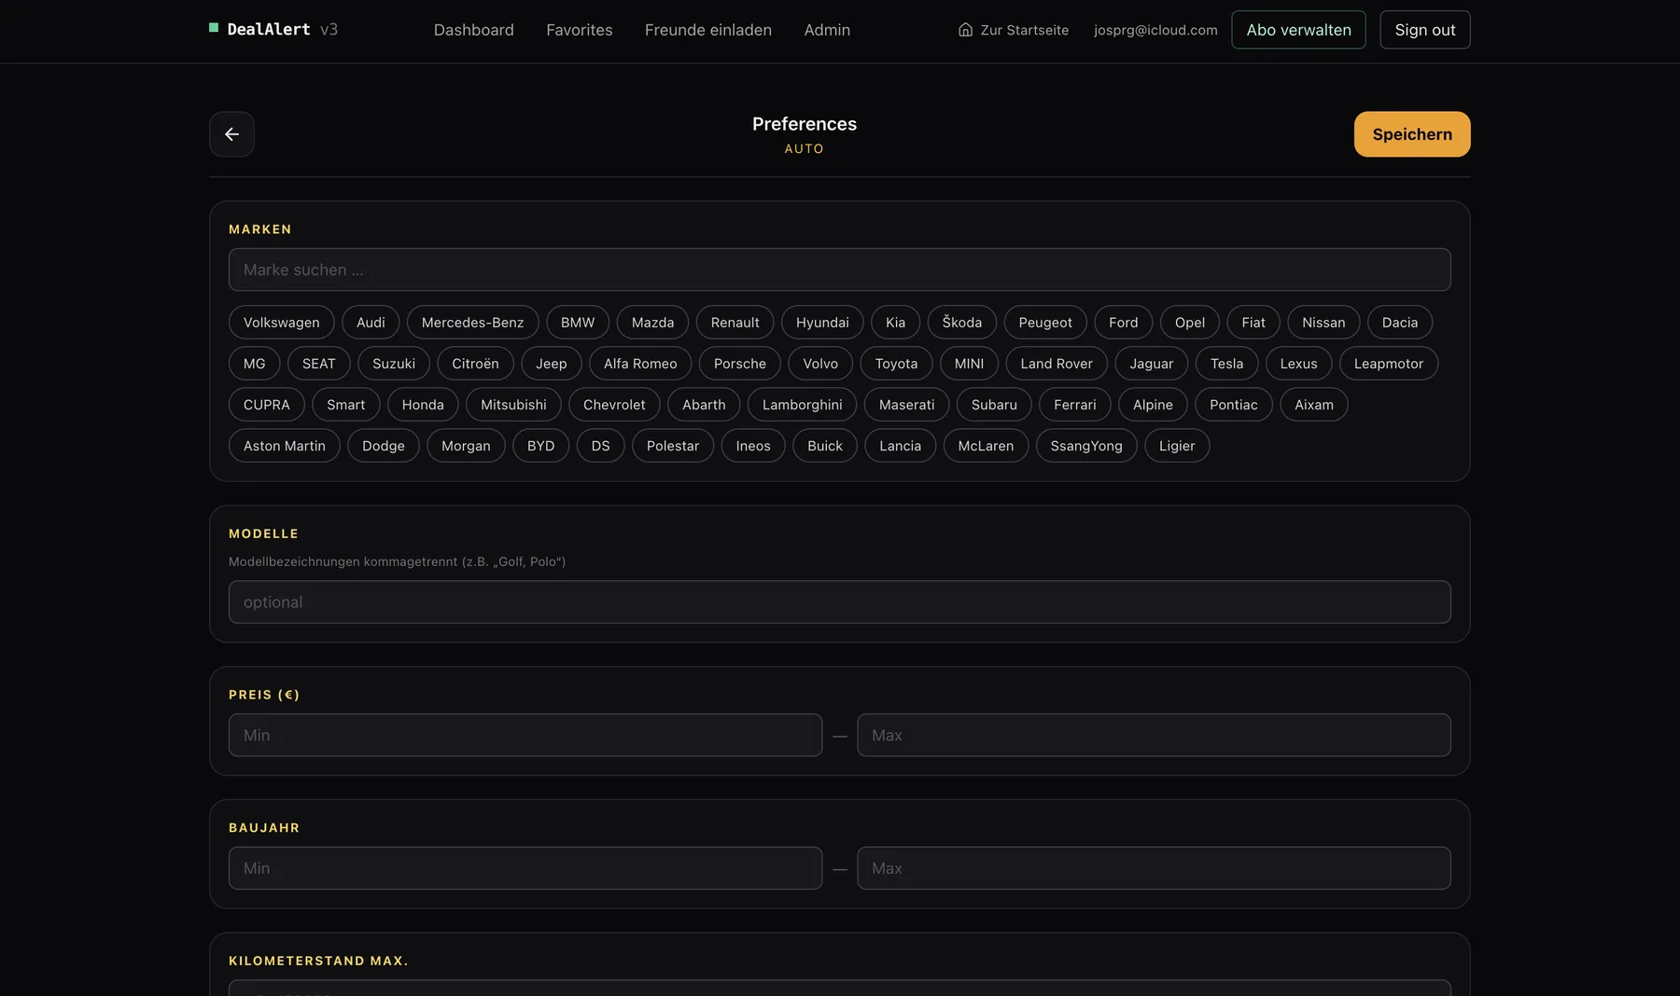The image size is (1680, 996).
Task: Select the Lexus brand chip
Action: pos(1299,364)
